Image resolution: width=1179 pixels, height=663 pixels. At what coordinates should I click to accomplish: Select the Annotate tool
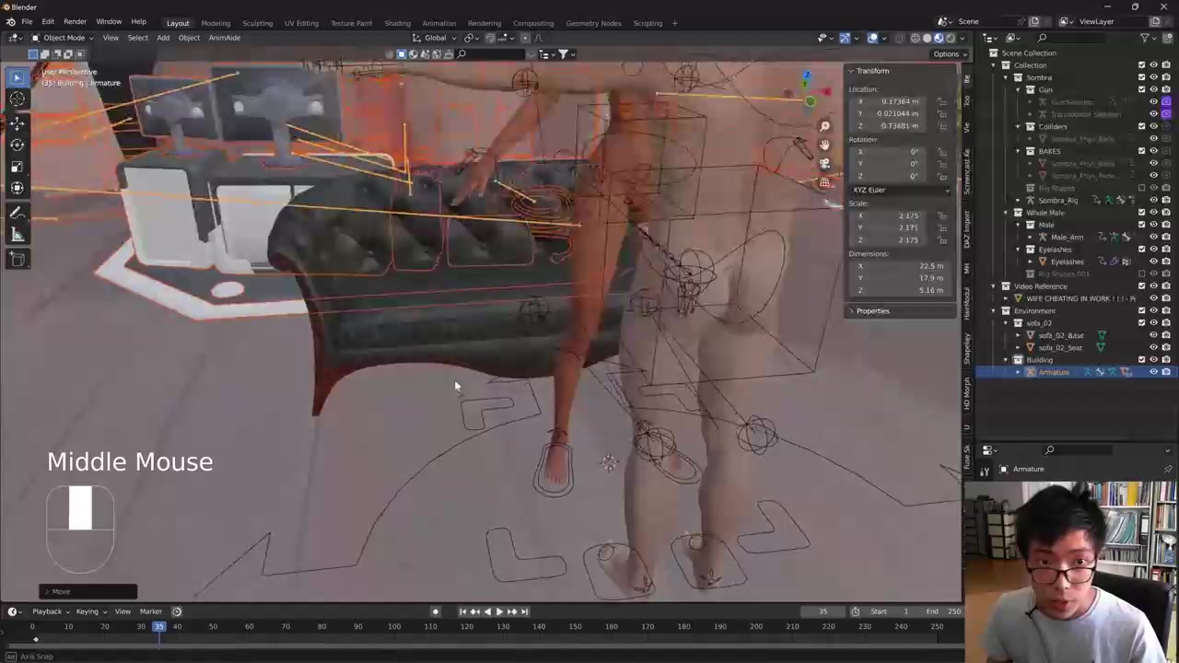point(17,213)
